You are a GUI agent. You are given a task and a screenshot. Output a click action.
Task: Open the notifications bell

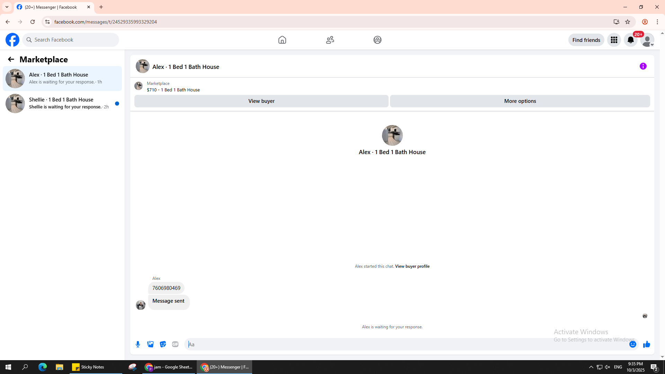click(x=631, y=40)
